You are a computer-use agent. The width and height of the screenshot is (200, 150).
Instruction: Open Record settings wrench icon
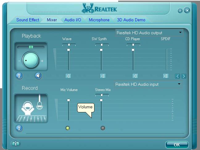point(19,128)
